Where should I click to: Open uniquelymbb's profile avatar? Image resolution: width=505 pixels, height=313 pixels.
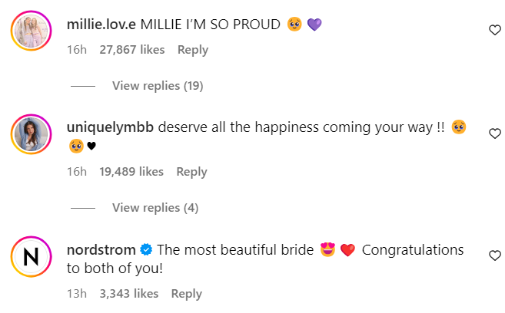[31, 136]
